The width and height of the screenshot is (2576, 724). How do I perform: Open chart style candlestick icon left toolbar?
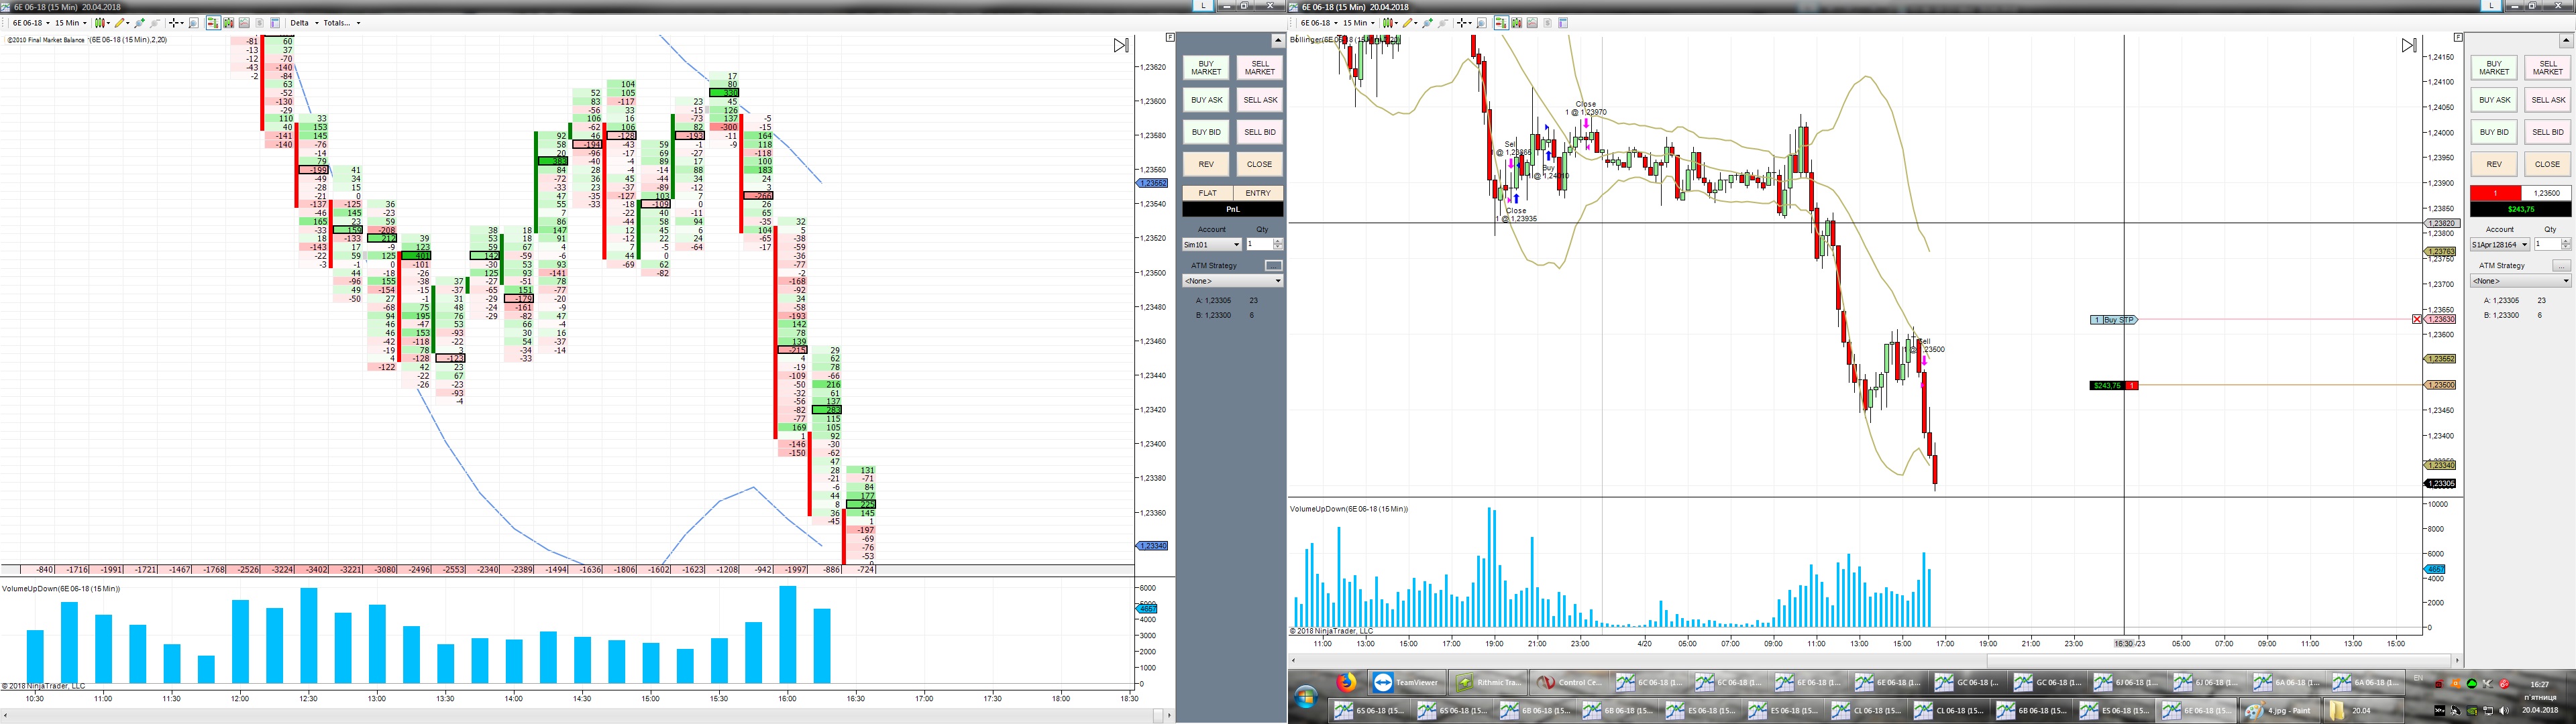[100, 22]
